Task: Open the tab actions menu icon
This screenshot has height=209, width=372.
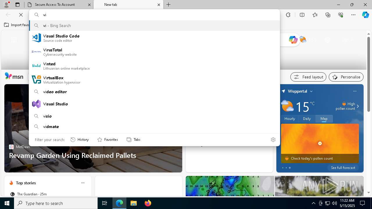Action: (x=17, y=5)
